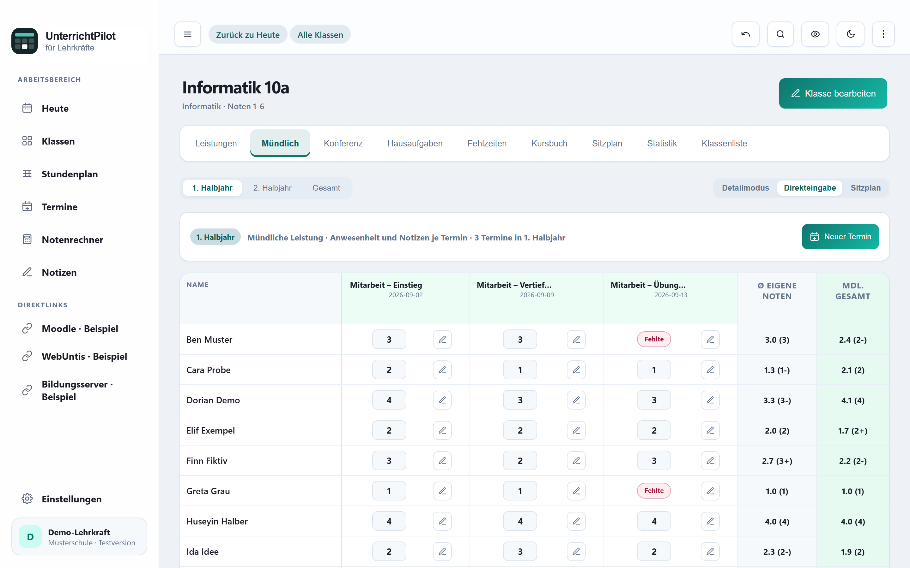Screen dimensions: 910x568
Task: Edit Ben Muster's Einstieg note pencil
Action: pos(442,340)
